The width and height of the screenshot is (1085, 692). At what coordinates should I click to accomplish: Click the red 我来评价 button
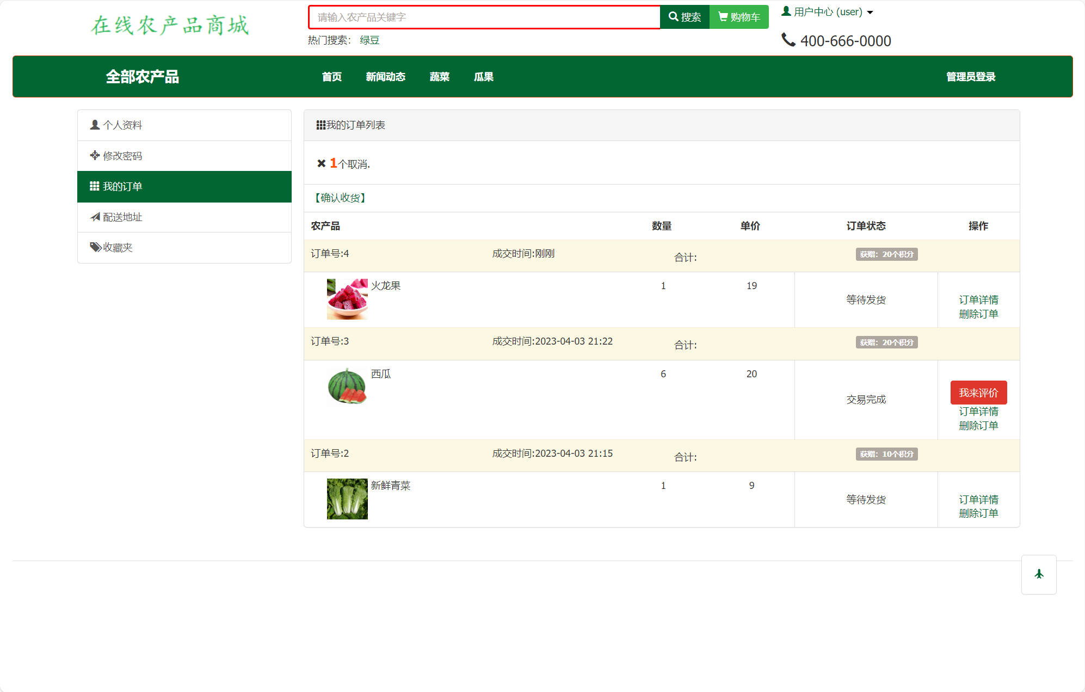coord(978,392)
